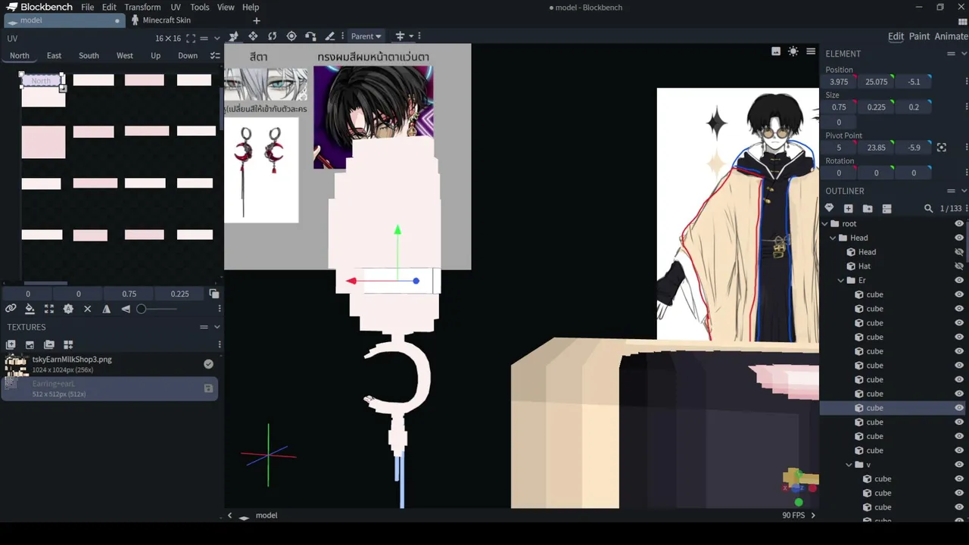Open the File menu

[88, 7]
